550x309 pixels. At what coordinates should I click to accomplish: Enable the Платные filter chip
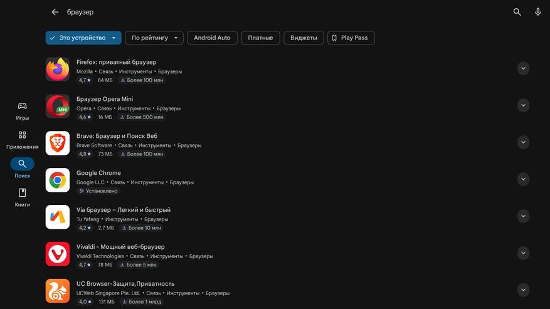click(260, 38)
